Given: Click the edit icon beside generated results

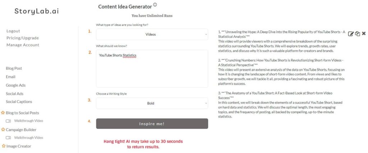Looking at the screenshot, I should 351,34.
